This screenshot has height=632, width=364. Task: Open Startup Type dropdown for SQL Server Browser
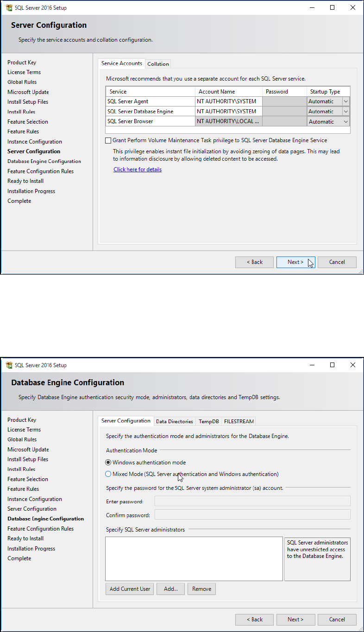(345, 122)
